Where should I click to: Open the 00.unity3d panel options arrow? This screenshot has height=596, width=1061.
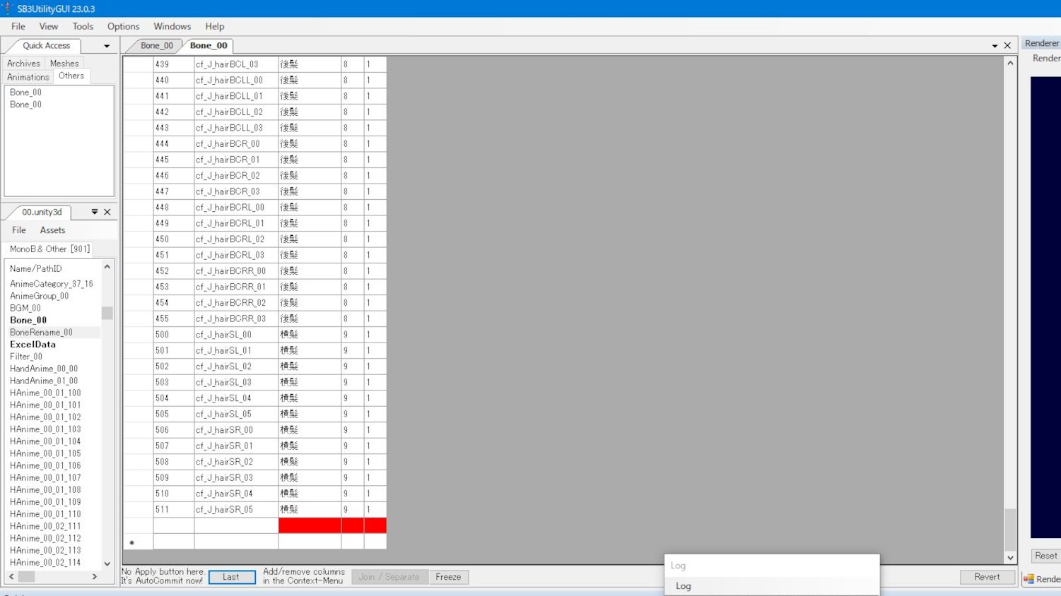(95, 212)
